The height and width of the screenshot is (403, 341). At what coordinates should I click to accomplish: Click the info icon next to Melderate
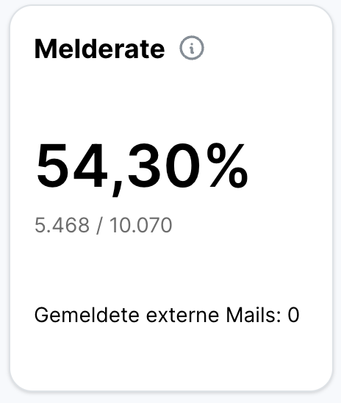(192, 48)
